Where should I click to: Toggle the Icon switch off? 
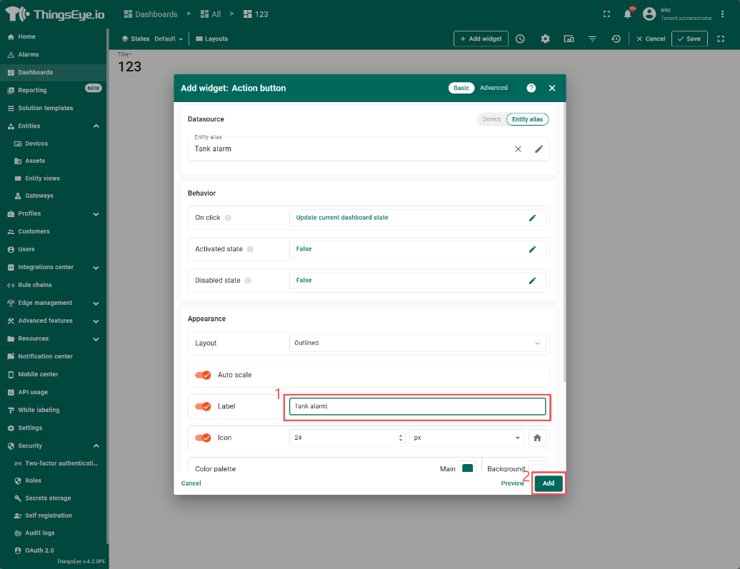(203, 438)
